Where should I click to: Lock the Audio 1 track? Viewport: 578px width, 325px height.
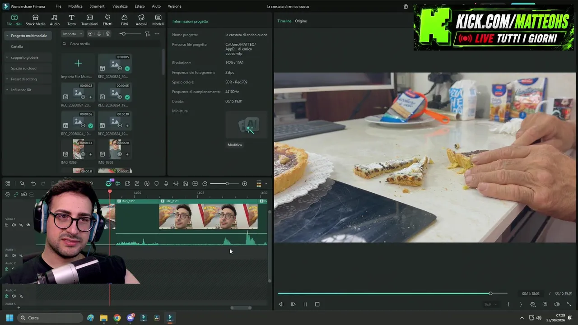[x=6, y=255]
